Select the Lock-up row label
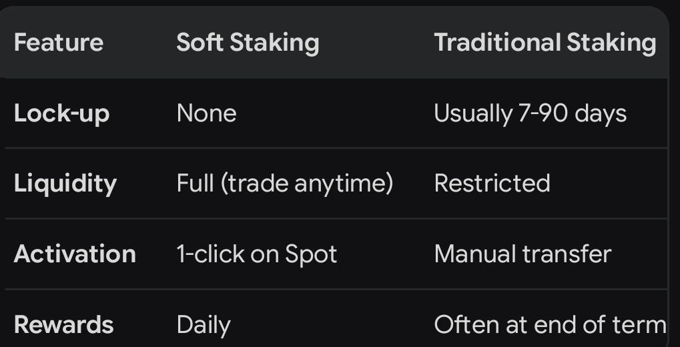The width and height of the screenshot is (680, 347). click(61, 114)
